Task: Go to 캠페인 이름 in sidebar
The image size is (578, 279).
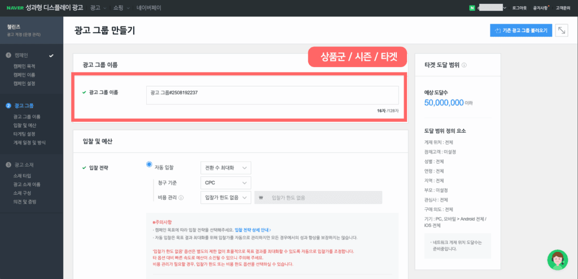Action: (24, 75)
